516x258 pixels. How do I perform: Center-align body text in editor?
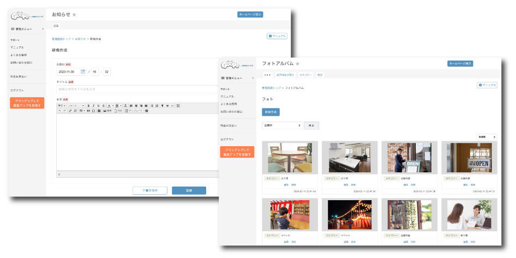click(x=136, y=106)
